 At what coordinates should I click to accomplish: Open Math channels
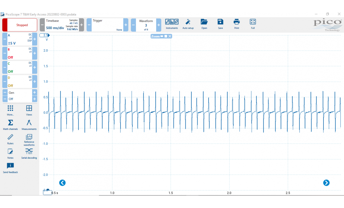tap(10, 125)
